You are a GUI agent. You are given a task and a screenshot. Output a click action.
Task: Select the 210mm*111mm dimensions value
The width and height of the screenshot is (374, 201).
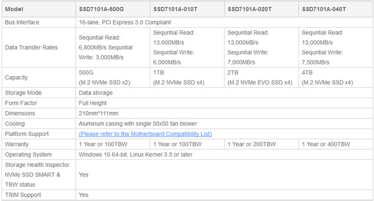click(98, 114)
